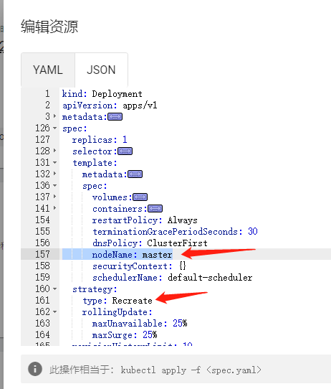The image size is (331, 389).
Task: Click the folded selector placeholder icon
Action: pos(125,151)
